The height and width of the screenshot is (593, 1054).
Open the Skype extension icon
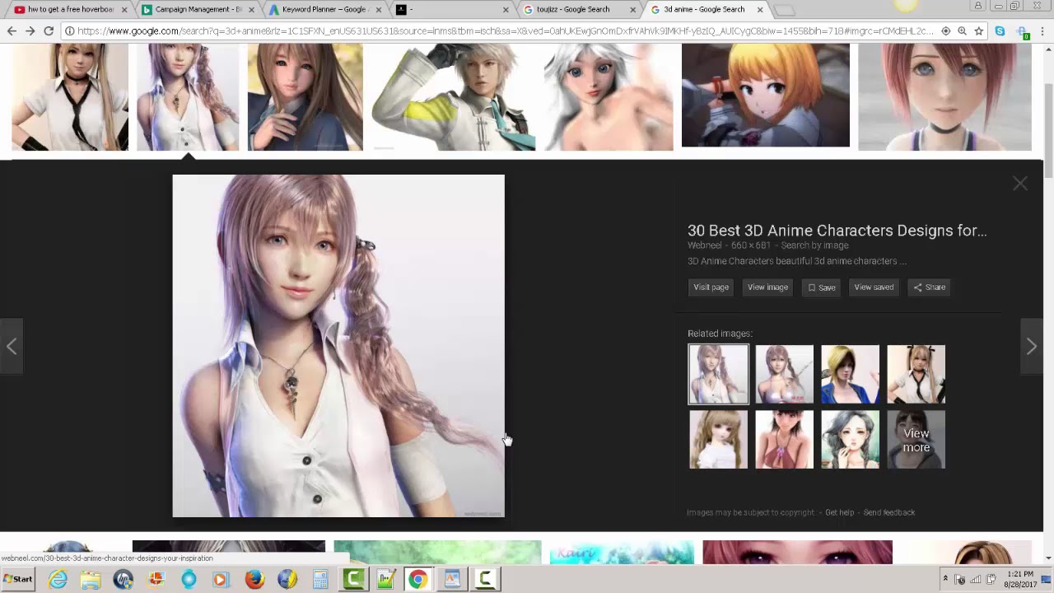(1000, 31)
